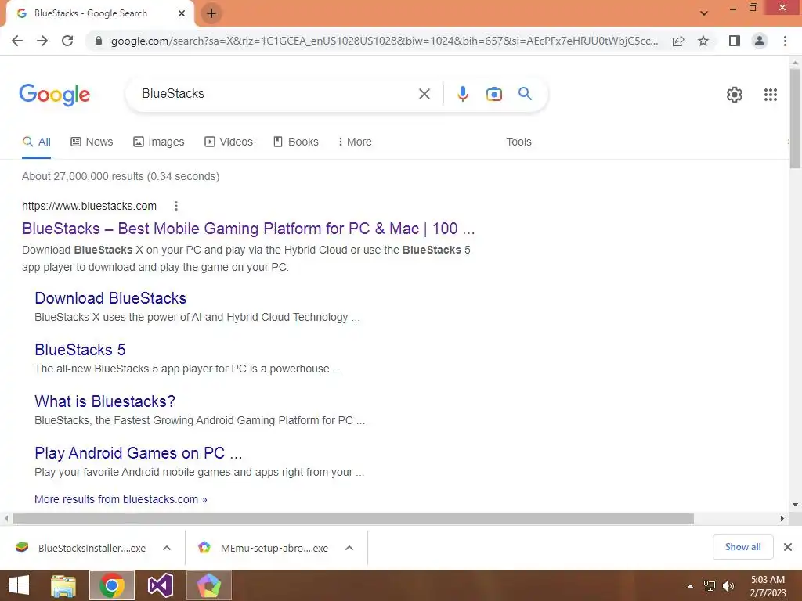Screen dimensions: 802x601
Task: Open the BlueStacks 5 link
Action: 80,350
